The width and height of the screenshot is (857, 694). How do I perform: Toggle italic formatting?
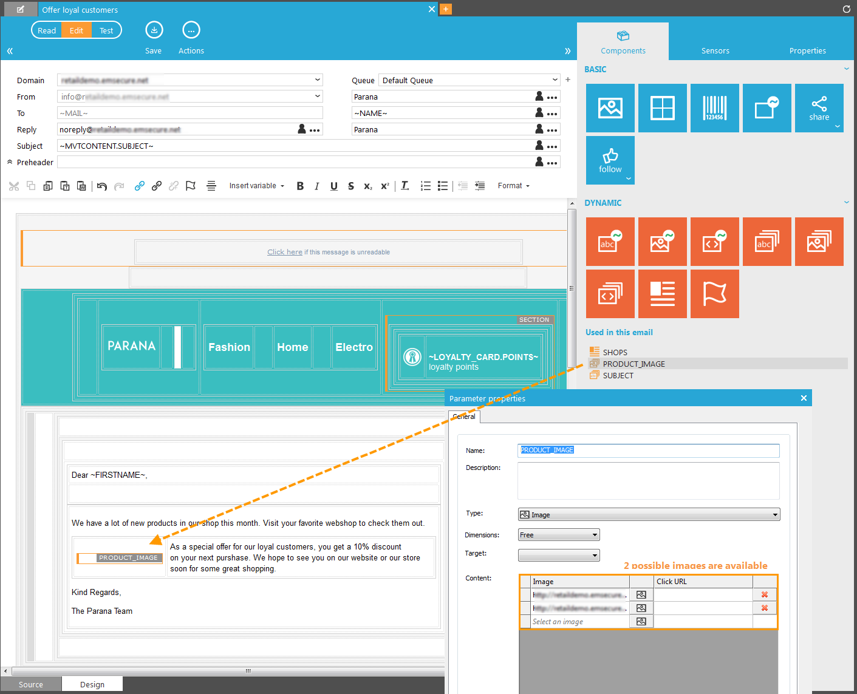pyautogui.click(x=316, y=186)
